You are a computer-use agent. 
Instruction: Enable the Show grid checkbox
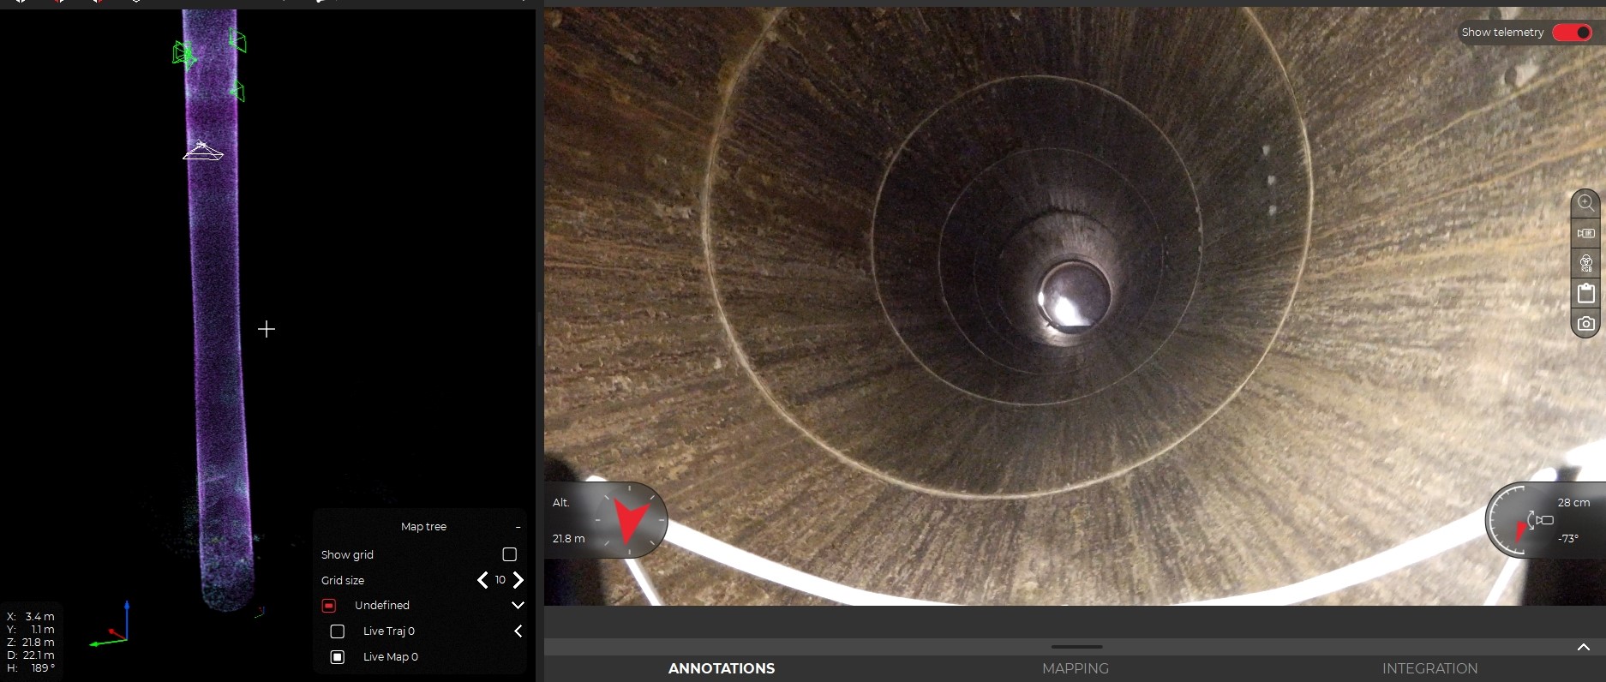(x=509, y=554)
